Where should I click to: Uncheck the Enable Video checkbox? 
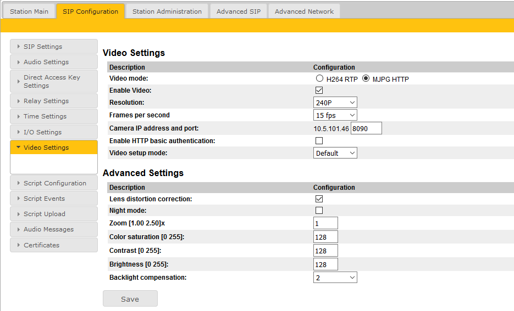point(319,91)
